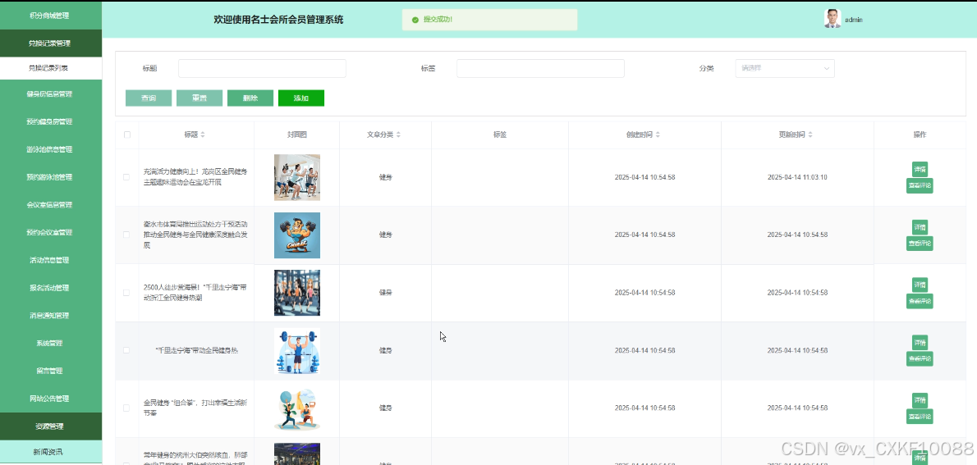This screenshot has height=465, width=977.
Task: Open 游泳池信息管理 sidebar menu
Action: point(50,149)
